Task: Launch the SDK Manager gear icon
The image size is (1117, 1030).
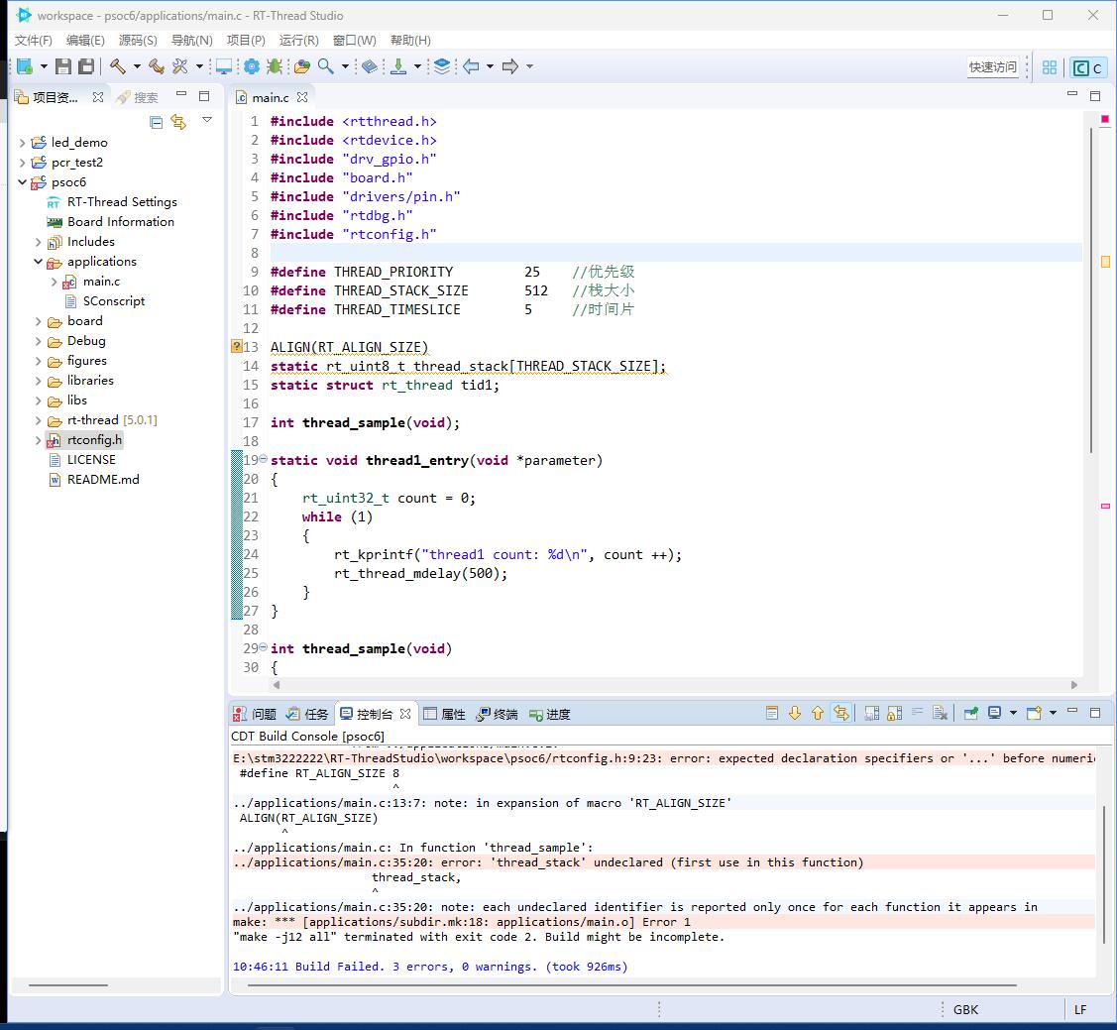Action: click(x=252, y=66)
